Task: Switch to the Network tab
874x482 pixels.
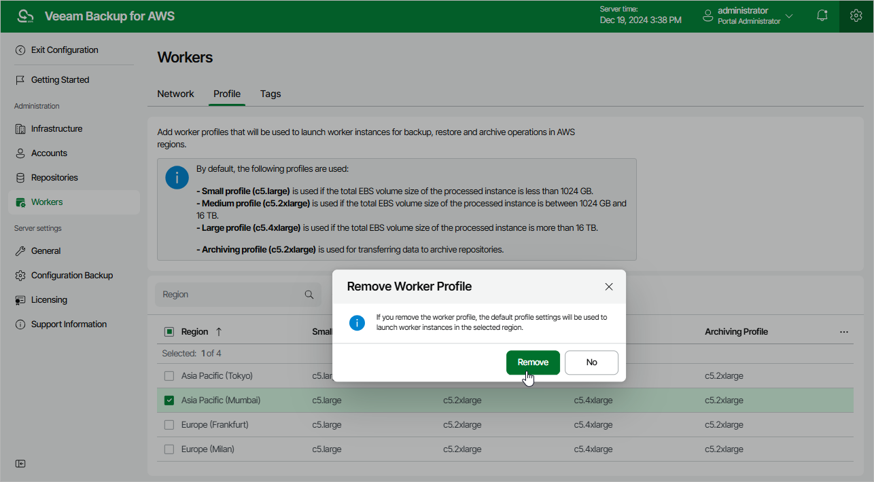Action: [175, 94]
